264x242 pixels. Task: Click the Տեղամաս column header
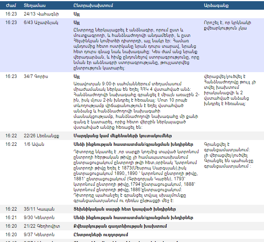[35, 5]
